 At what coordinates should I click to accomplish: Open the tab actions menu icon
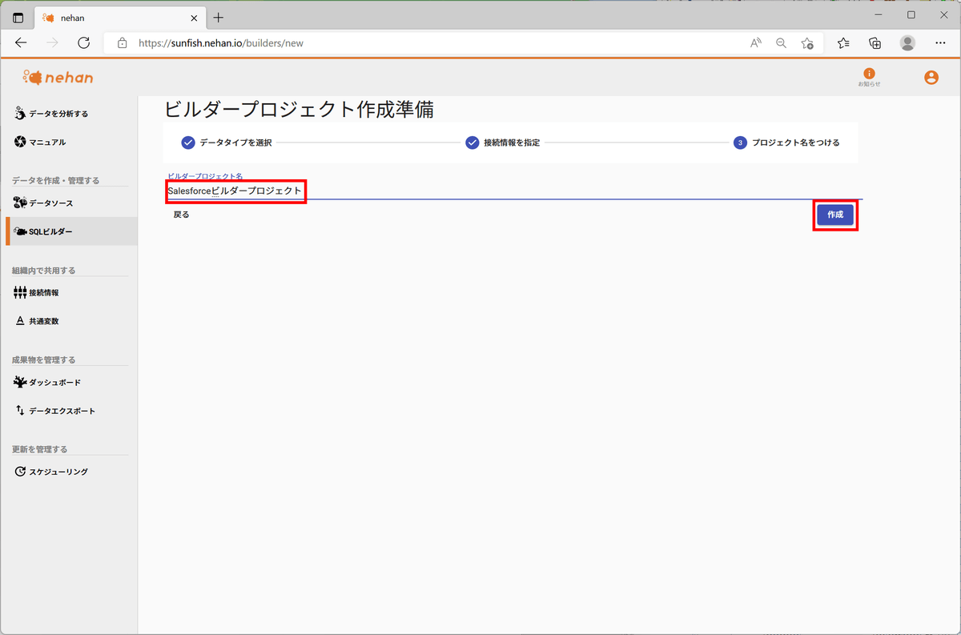[x=18, y=17]
